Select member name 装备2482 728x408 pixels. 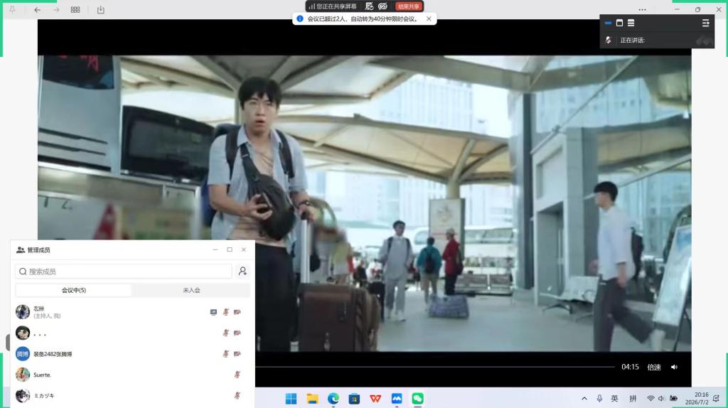point(53,354)
